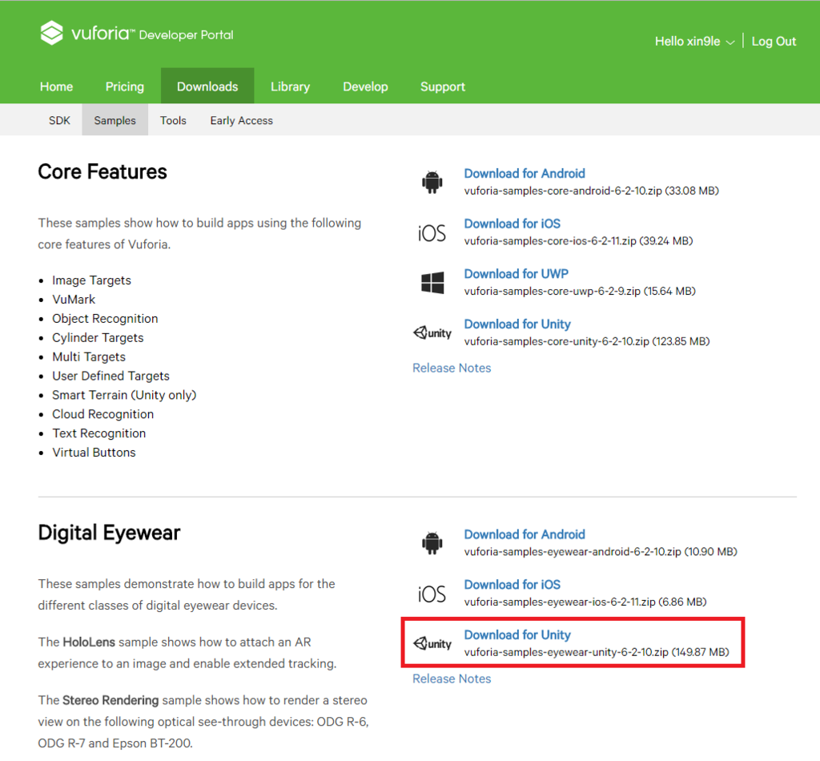Switch to the SDK sub-tab
820x761 pixels.
[59, 120]
